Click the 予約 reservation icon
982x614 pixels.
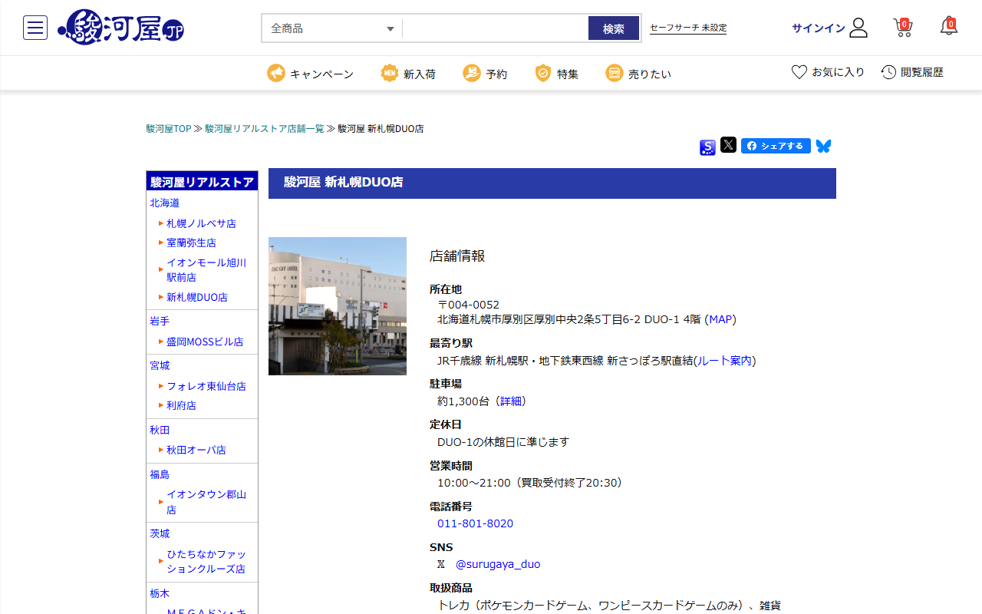pyautogui.click(x=472, y=73)
